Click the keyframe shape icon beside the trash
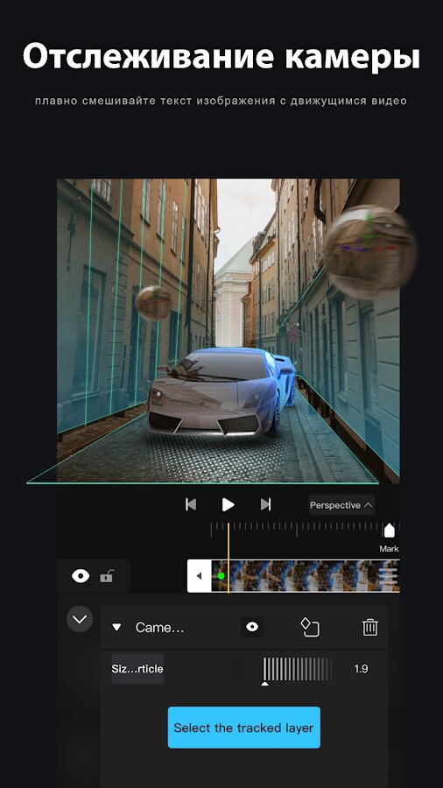 point(310,627)
